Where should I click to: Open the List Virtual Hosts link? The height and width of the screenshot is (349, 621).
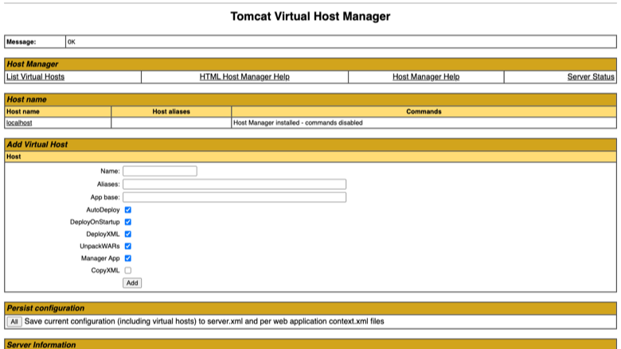pyautogui.click(x=35, y=76)
